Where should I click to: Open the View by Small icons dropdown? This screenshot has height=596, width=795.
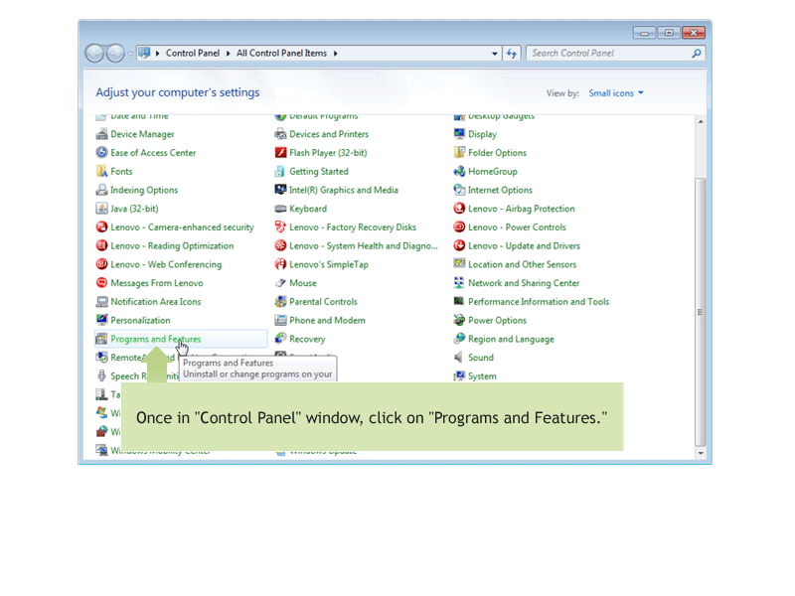pyautogui.click(x=616, y=93)
